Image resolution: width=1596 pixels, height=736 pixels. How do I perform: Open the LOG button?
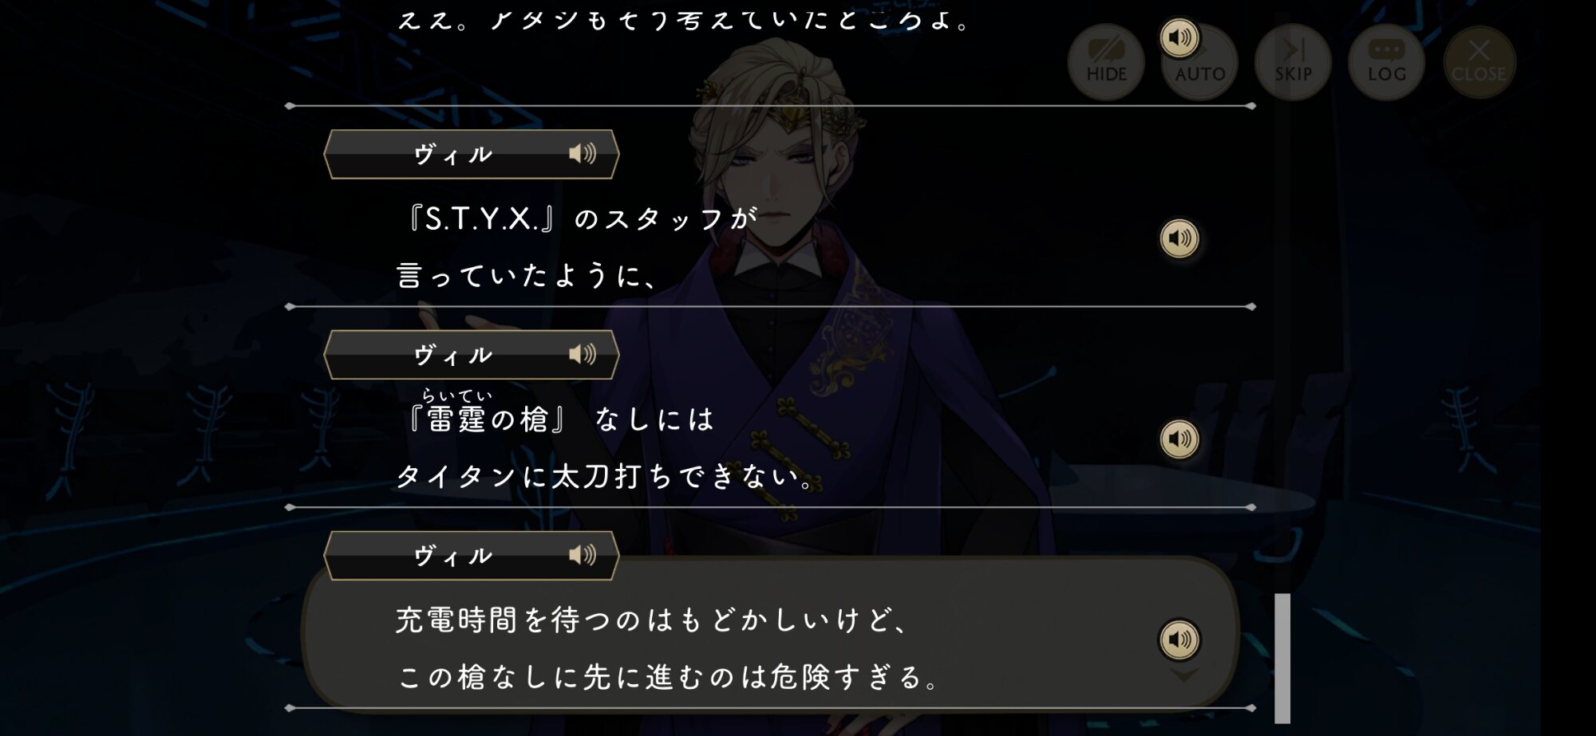click(x=1386, y=62)
